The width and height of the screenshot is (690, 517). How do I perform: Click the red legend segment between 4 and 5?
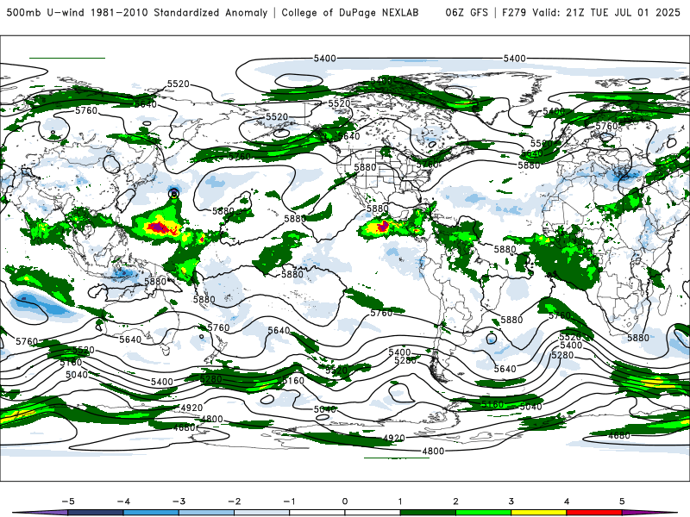tap(594, 513)
